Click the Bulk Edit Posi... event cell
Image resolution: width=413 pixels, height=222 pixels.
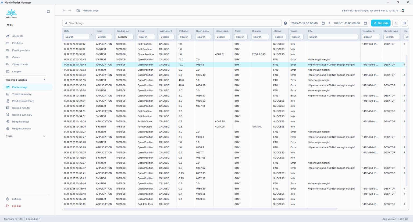click(146, 204)
